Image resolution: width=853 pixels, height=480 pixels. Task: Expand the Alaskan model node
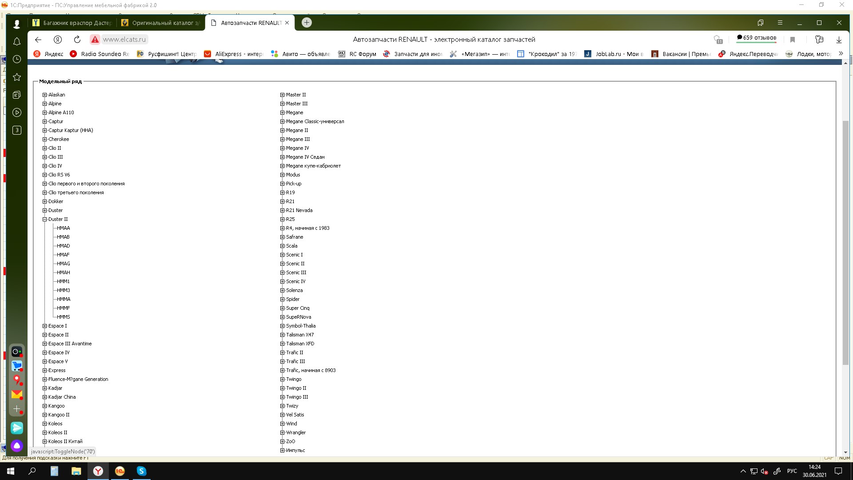click(44, 95)
